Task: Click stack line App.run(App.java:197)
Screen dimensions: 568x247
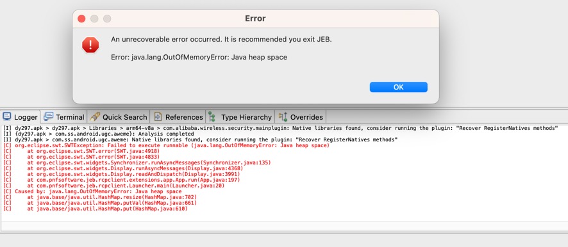Action: (x=121, y=180)
